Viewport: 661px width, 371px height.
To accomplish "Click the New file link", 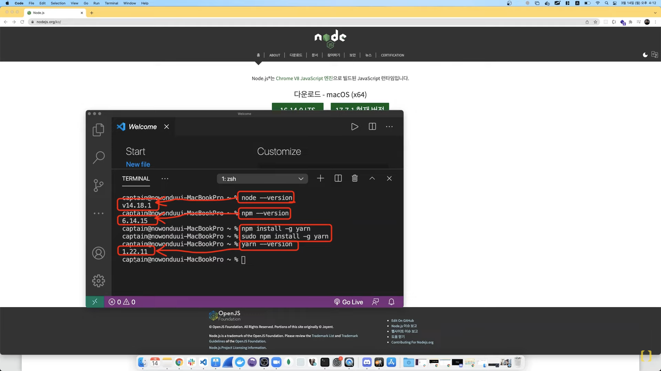I will click(x=138, y=165).
